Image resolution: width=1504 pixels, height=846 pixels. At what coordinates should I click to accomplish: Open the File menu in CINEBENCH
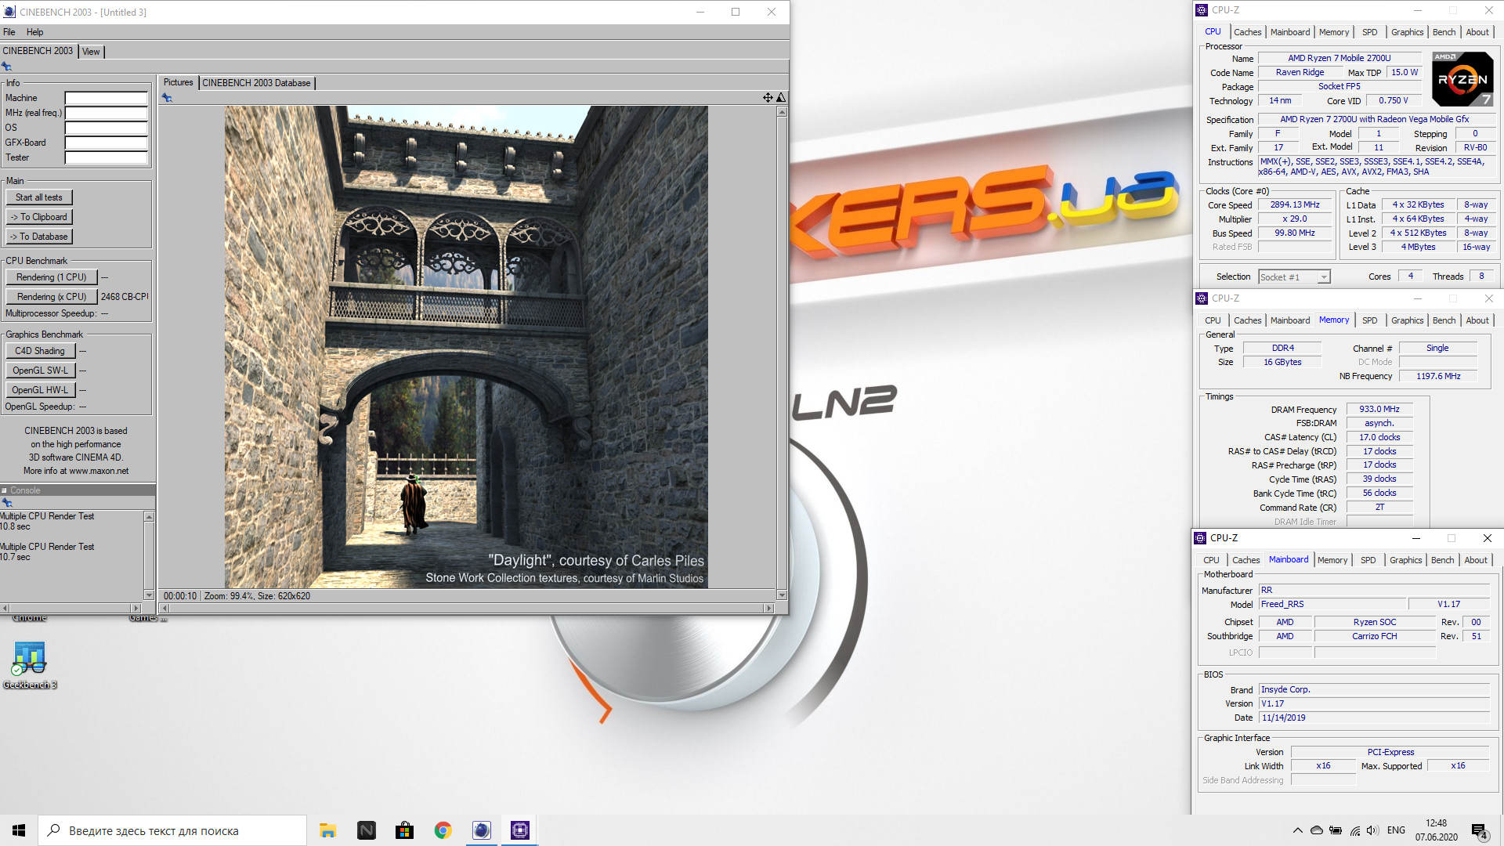click(9, 32)
